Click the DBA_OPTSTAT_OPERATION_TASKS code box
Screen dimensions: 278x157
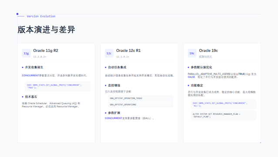(141, 98)
